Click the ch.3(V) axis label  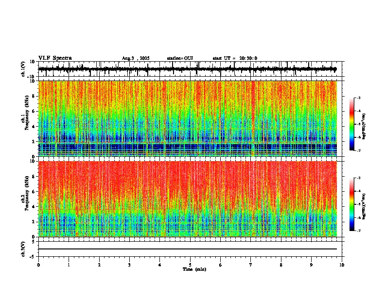coord(23,249)
